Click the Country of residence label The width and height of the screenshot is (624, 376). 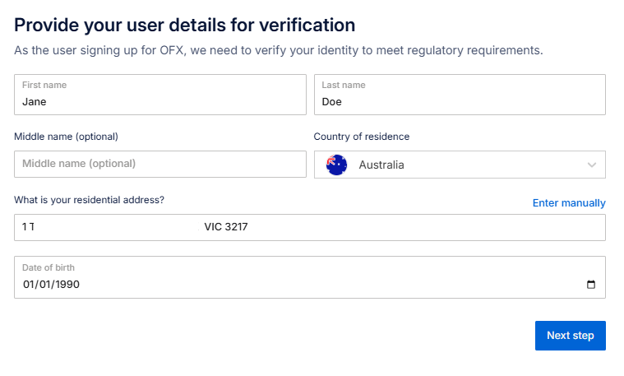coord(361,137)
